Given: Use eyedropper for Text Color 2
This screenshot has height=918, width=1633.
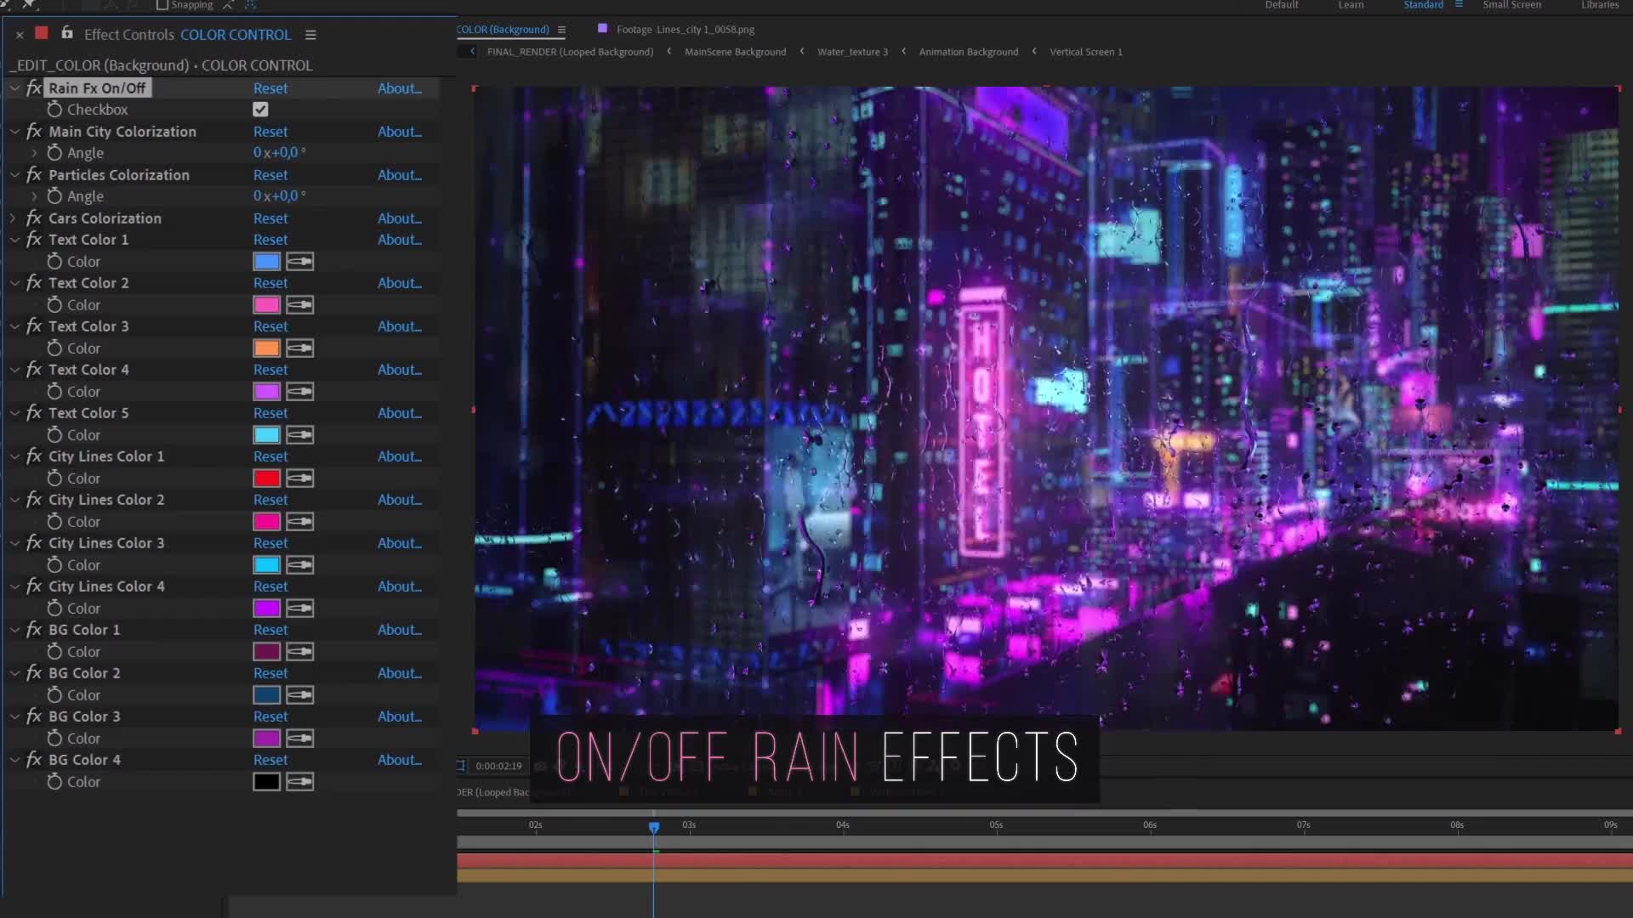Looking at the screenshot, I should [x=299, y=305].
